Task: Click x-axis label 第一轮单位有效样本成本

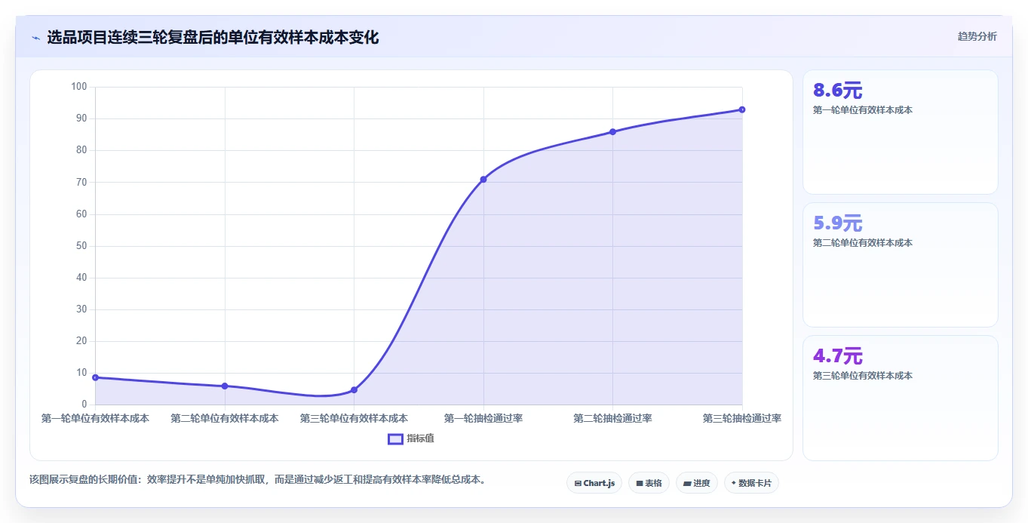Action: [x=95, y=418]
